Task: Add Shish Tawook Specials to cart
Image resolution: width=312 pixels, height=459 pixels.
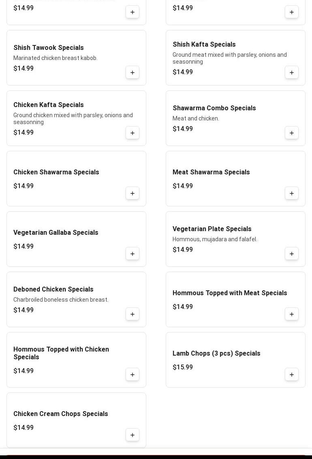Action: (132, 73)
